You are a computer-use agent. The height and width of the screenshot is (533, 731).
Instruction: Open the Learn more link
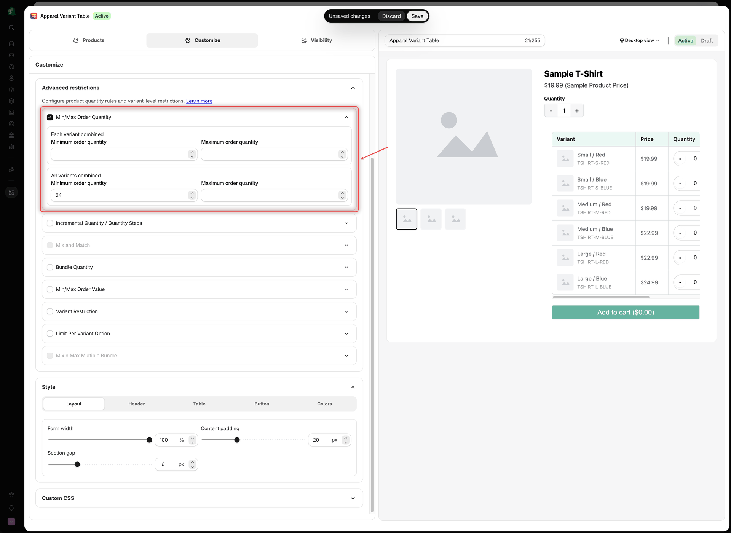[199, 101]
